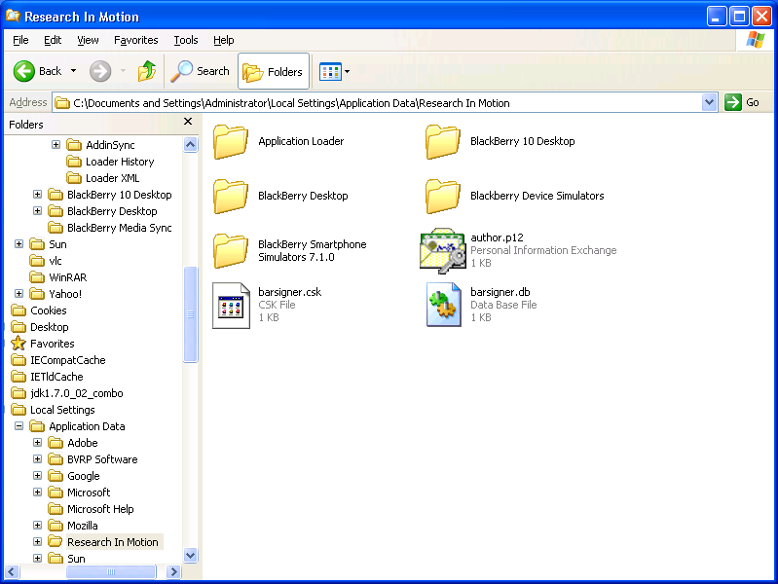Select the Application Loader folder icon

tap(231, 142)
